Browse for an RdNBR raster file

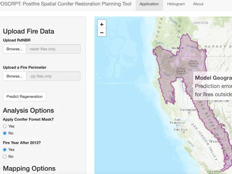[15, 49]
